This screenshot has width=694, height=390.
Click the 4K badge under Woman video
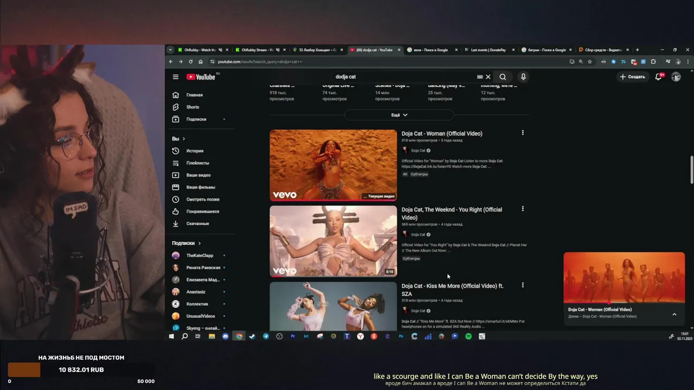point(405,174)
